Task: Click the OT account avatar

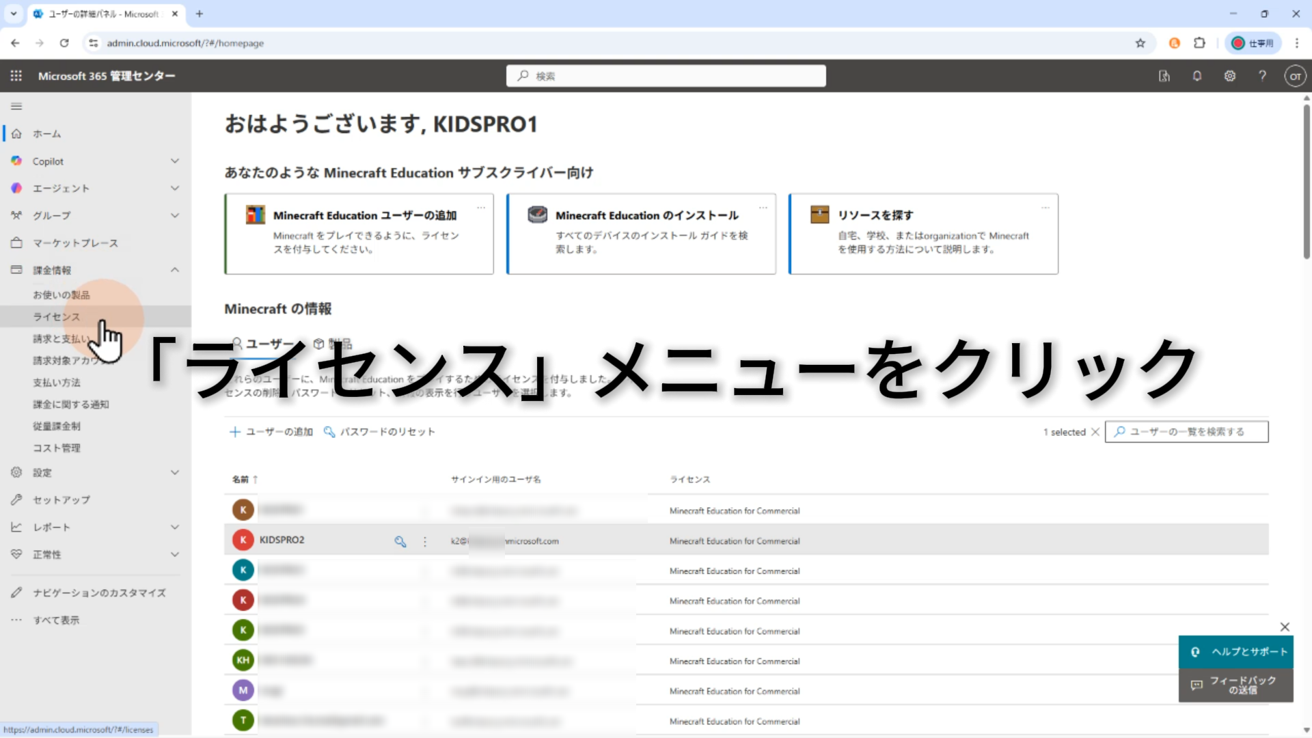Action: (1295, 76)
